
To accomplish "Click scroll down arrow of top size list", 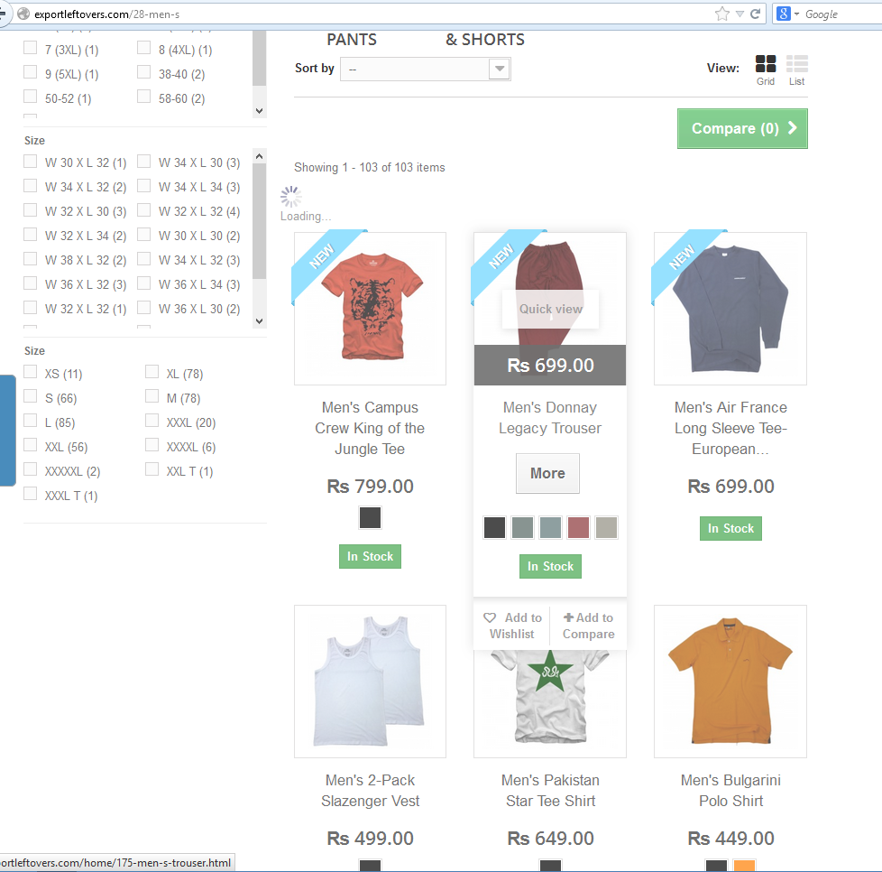I will (260, 111).
